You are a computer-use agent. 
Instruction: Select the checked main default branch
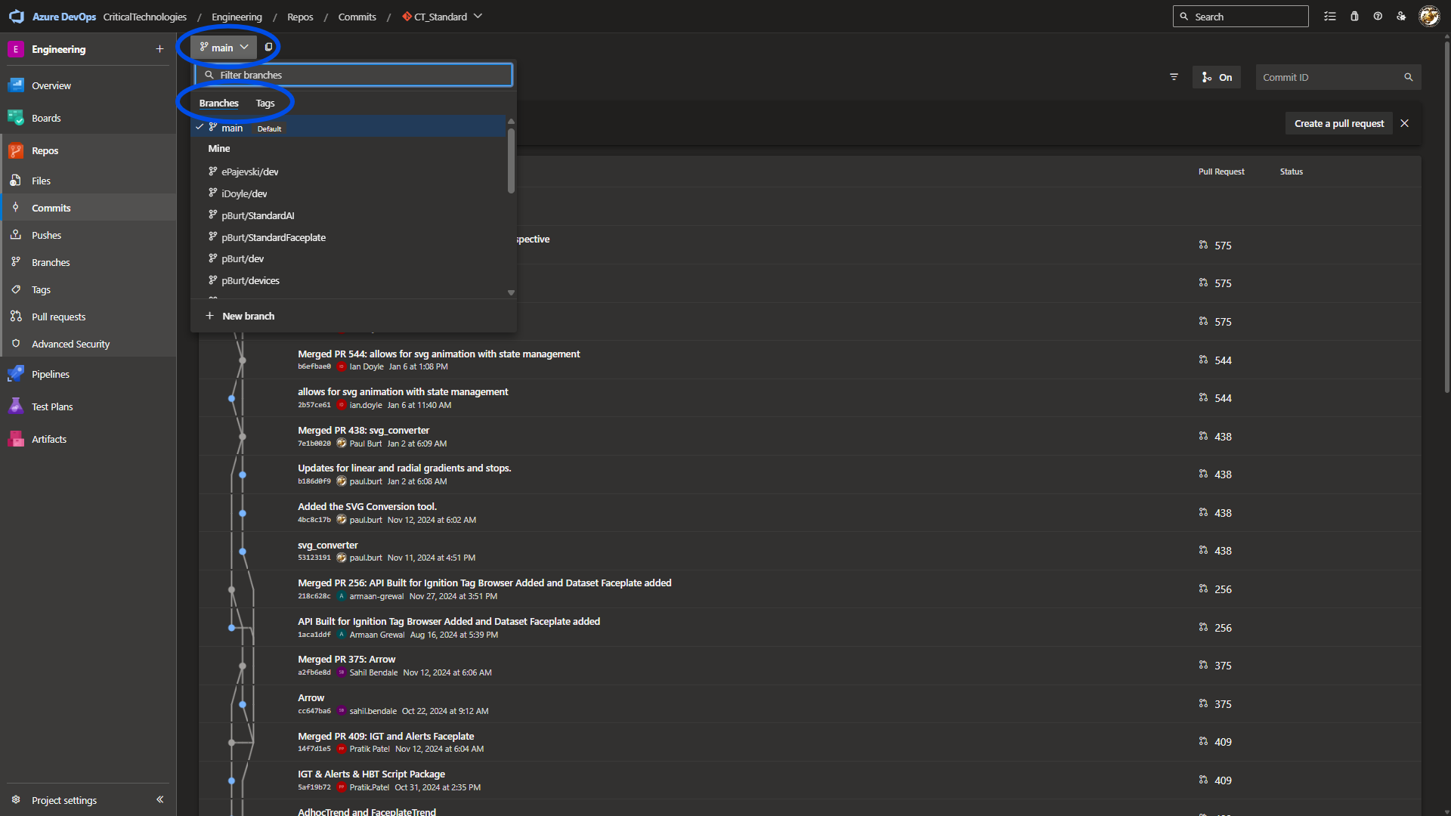point(232,128)
